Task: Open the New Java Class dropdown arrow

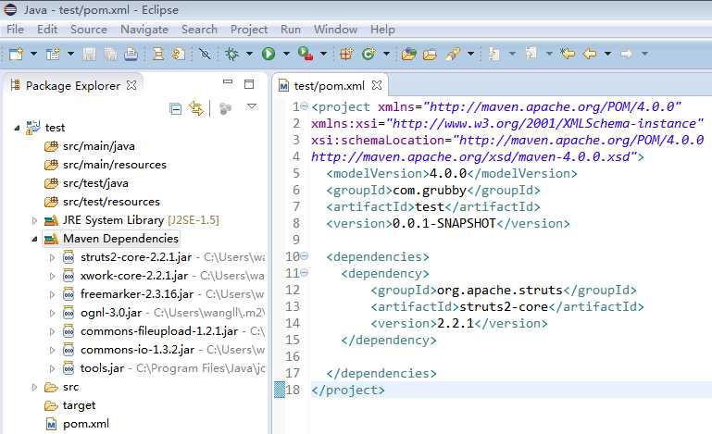Action: pyautogui.click(x=386, y=54)
